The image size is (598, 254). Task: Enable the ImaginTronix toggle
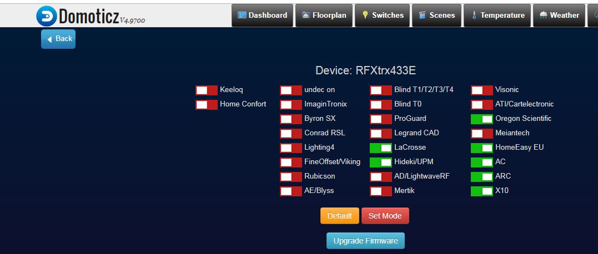tap(291, 105)
